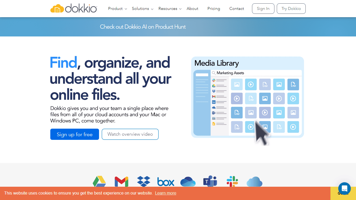Click the Dokkio cloud logo
Image resolution: width=356 pixels, height=200 pixels.
tap(73, 9)
